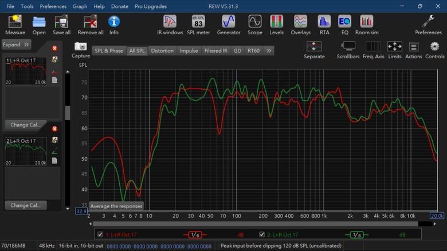Open the Overlays window

click(x=300, y=22)
